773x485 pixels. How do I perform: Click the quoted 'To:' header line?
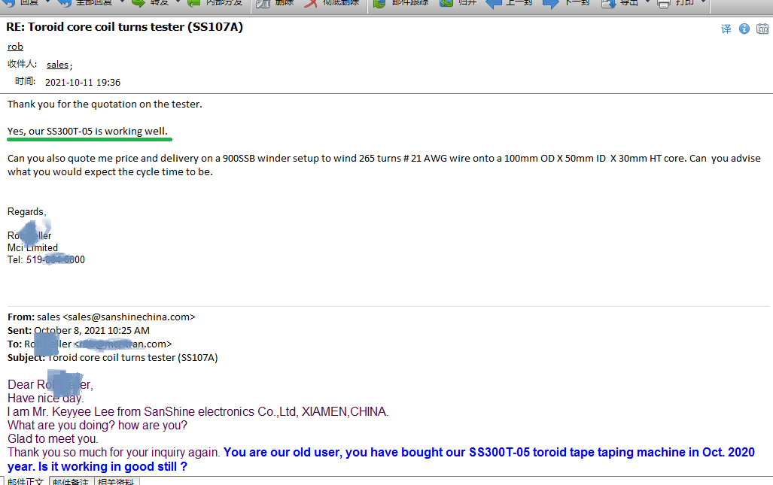coord(90,344)
